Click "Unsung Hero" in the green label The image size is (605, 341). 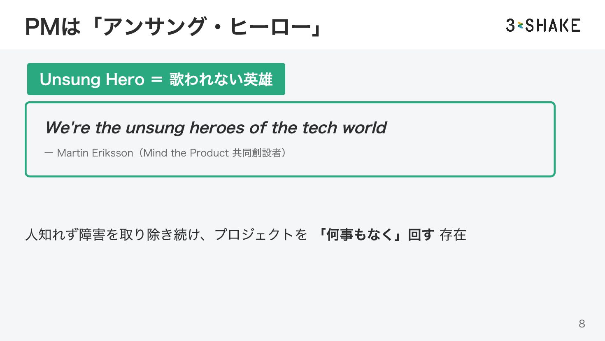pos(92,79)
